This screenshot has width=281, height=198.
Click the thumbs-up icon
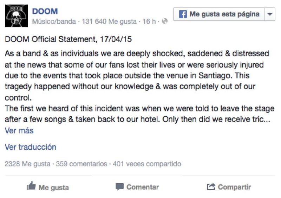(x=32, y=186)
